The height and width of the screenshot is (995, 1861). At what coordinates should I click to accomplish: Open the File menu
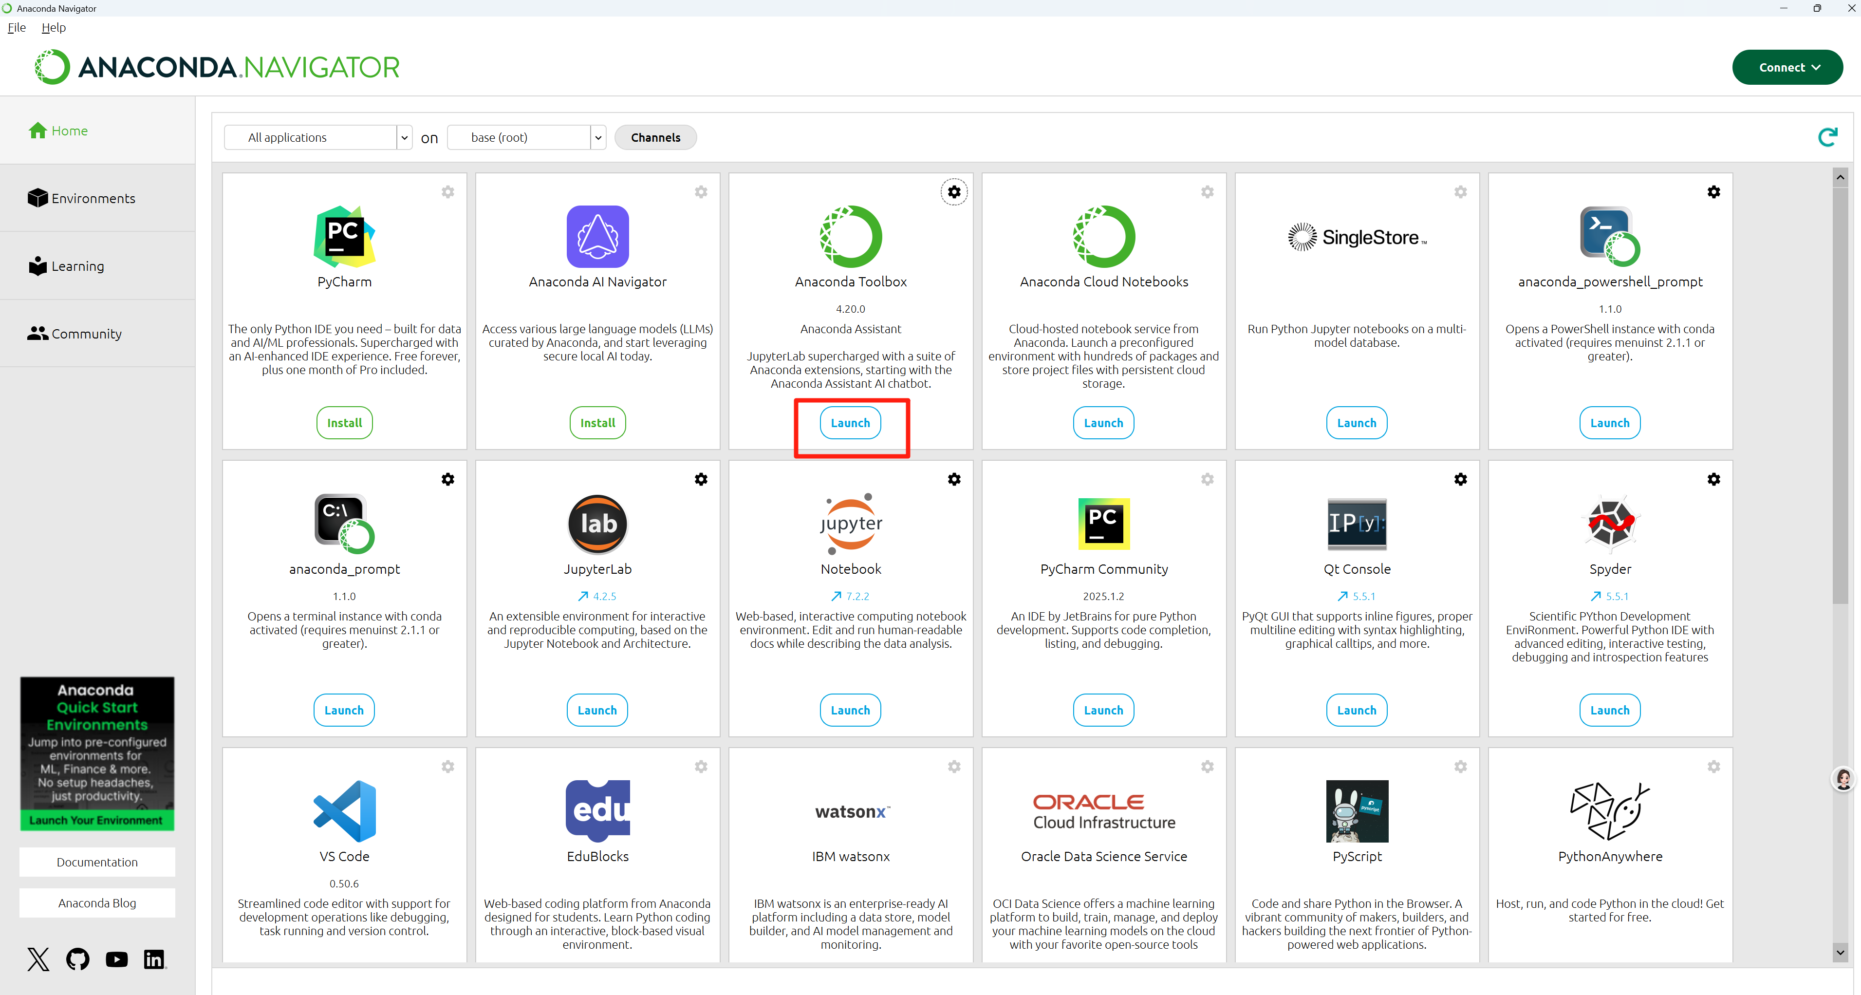[17, 27]
